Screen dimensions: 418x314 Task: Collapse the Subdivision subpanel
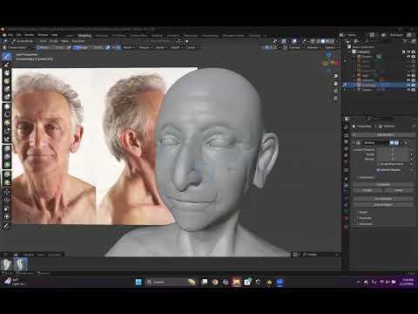pos(366,177)
